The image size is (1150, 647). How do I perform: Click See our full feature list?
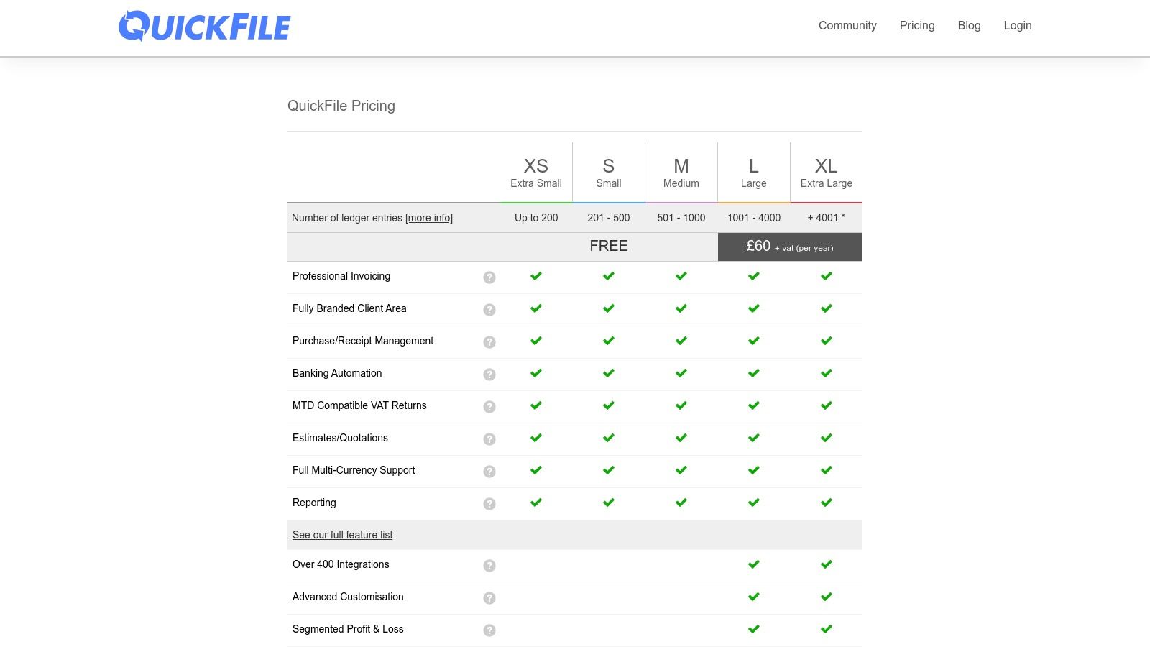point(342,535)
